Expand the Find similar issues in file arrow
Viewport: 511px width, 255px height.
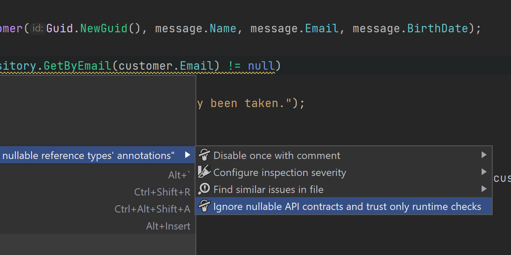[484, 189]
